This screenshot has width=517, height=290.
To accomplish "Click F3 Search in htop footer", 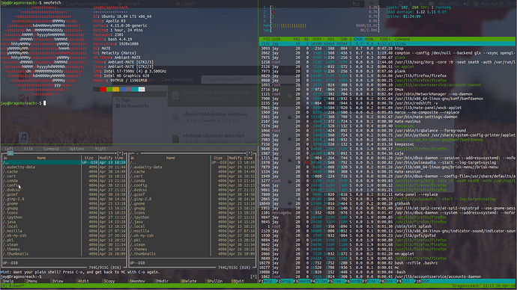I will coord(302,281).
